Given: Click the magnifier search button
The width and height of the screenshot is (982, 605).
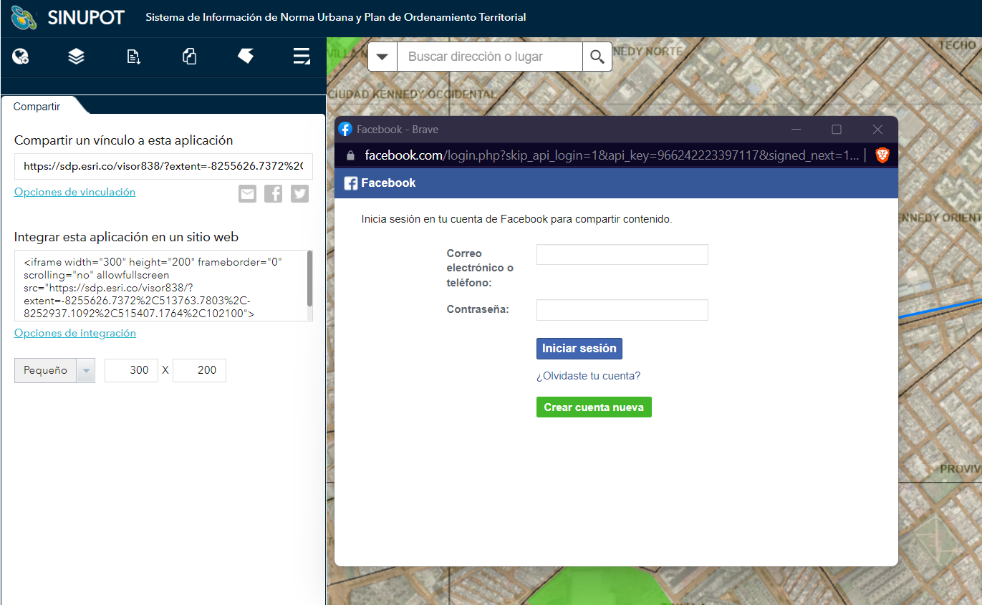Looking at the screenshot, I should [x=597, y=57].
